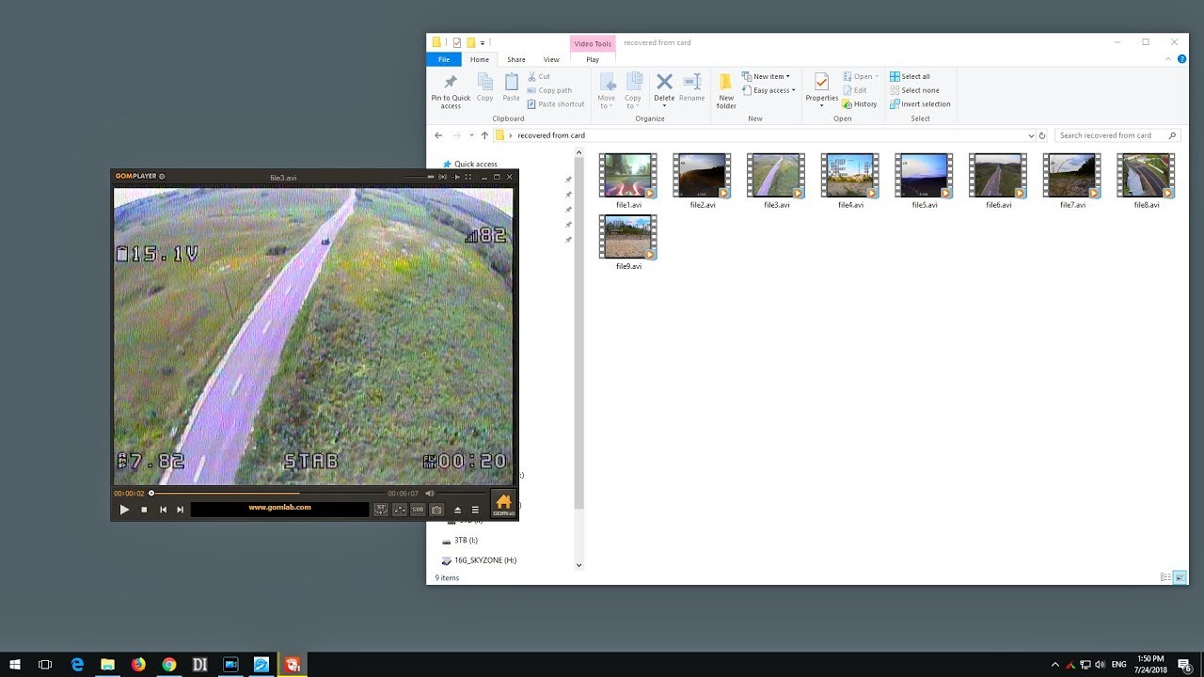Click Copy path in the ribbon
This screenshot has width=1204, height=677.
pyautogui.click(x=549, y=90)
